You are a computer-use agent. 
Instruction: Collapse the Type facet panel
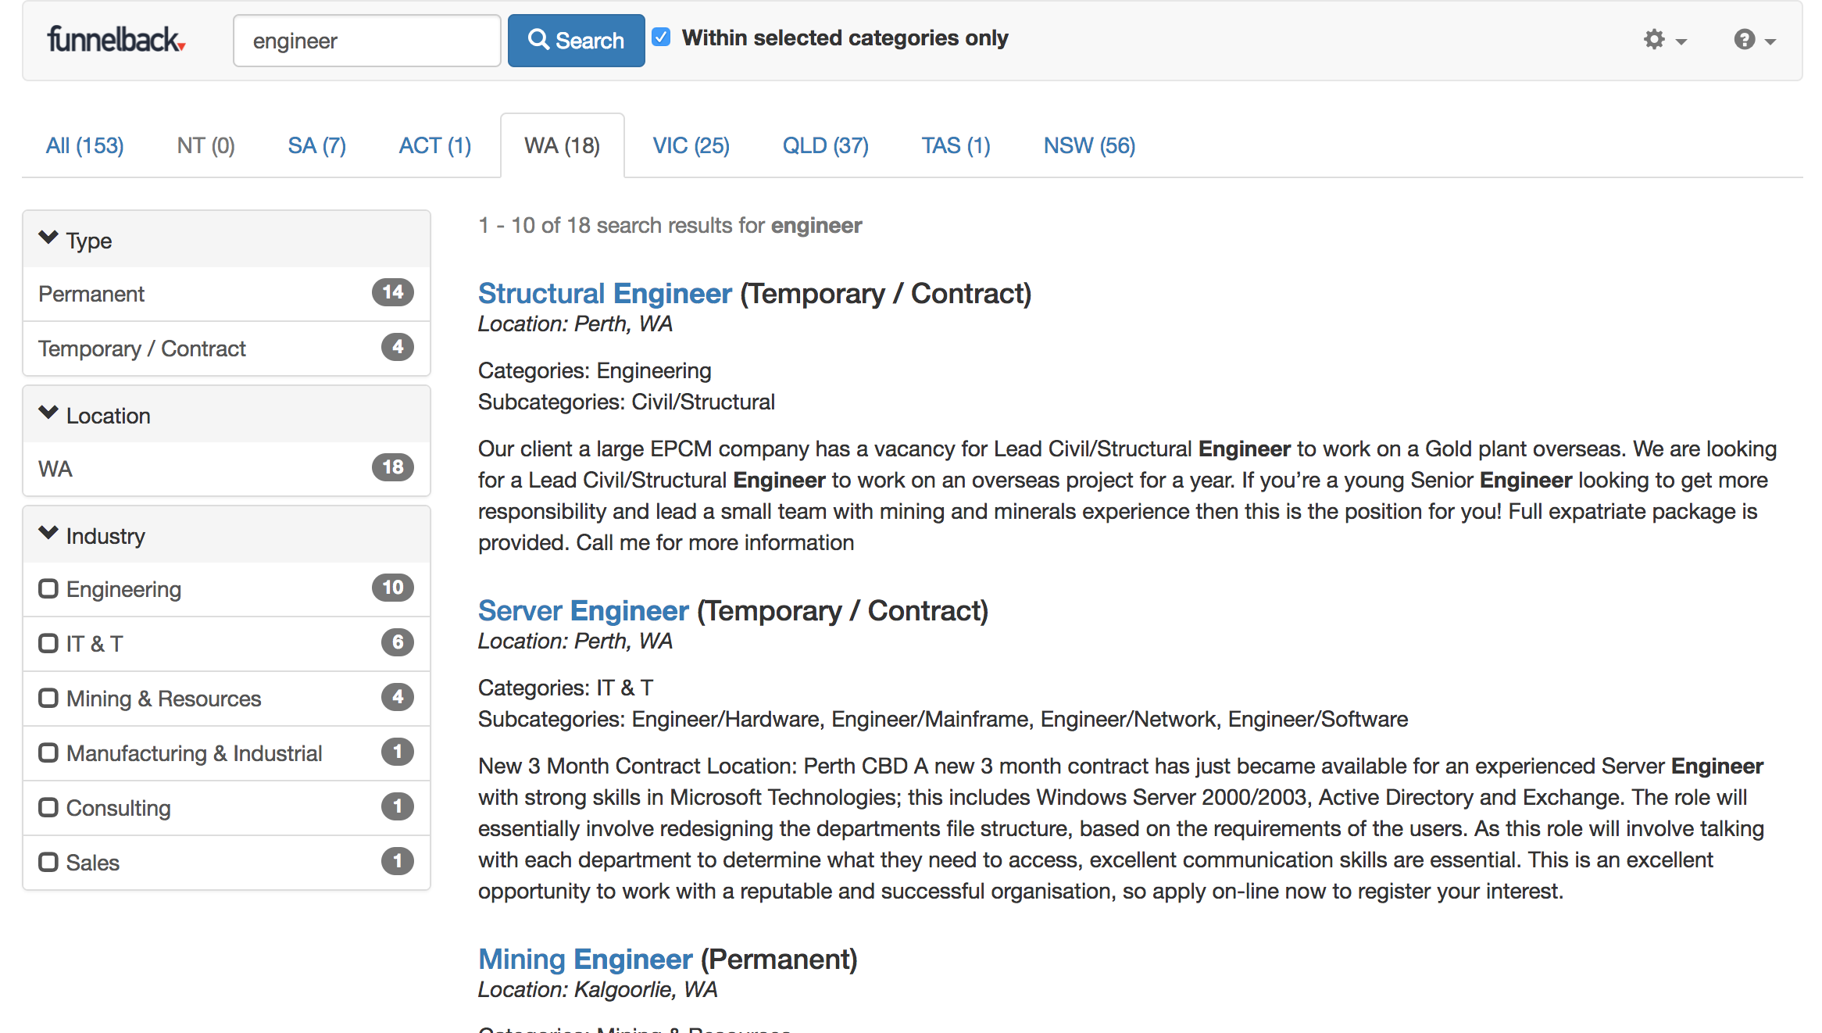click(x=48, y=238)
